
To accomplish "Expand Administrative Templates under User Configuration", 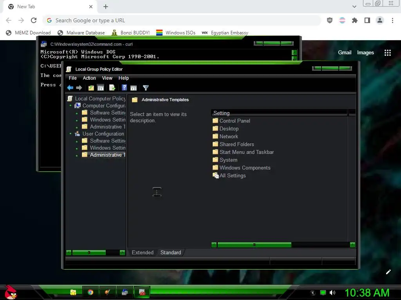I will pyautogui.click(x=77, y=155).
